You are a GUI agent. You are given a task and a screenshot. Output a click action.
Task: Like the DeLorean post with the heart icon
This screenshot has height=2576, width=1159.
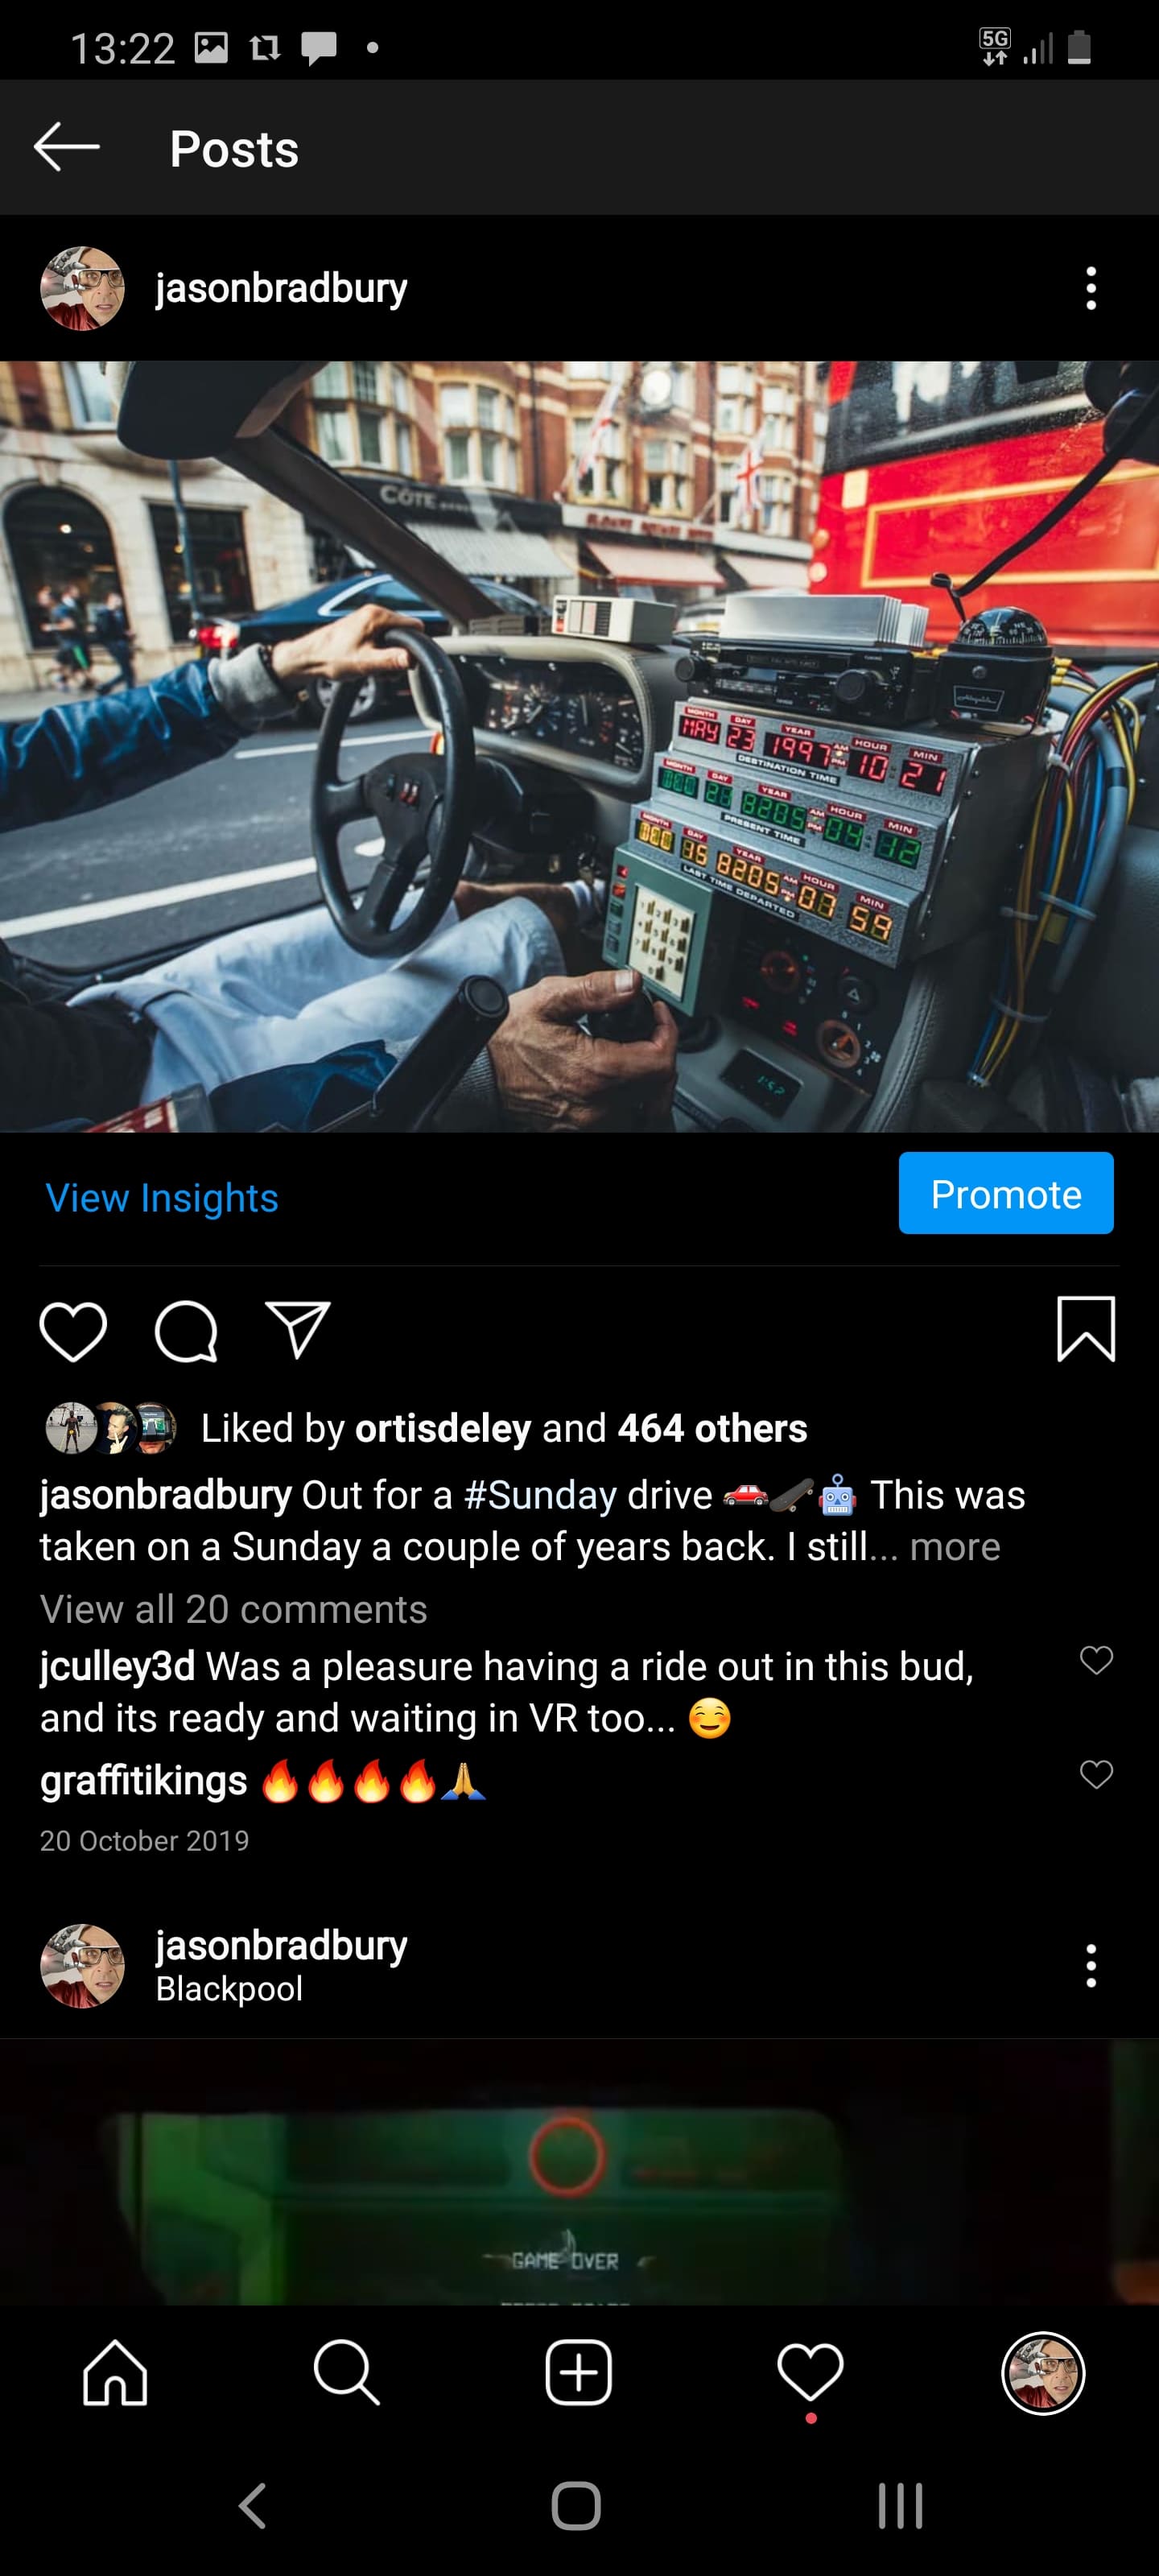click(73, 1331)
